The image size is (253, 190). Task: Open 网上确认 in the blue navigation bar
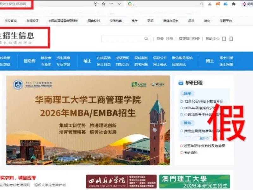coord(160,65)
